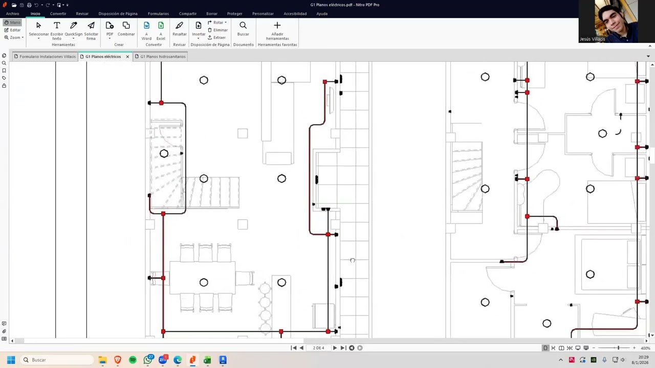Open the Windows Start menu
Screen dimensions: 655x368
pos(11,360)
